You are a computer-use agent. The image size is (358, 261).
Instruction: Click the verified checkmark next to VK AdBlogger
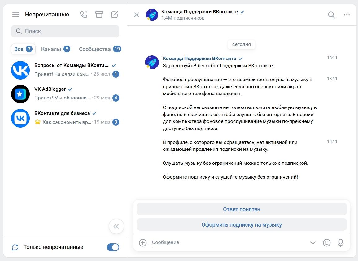tap(70, 89)
